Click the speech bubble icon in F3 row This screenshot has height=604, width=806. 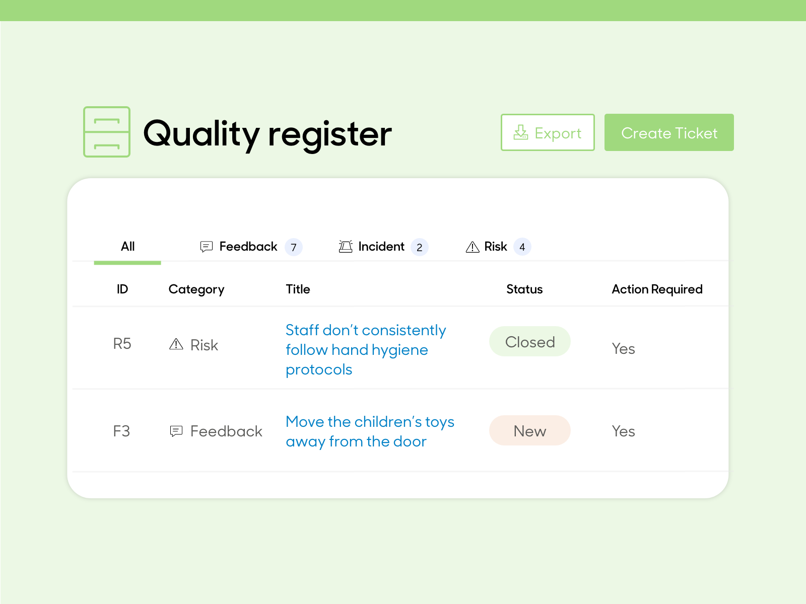coord(176,431)
